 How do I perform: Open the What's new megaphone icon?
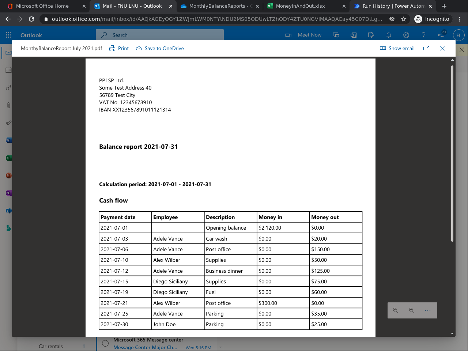(x=442, y=35)
